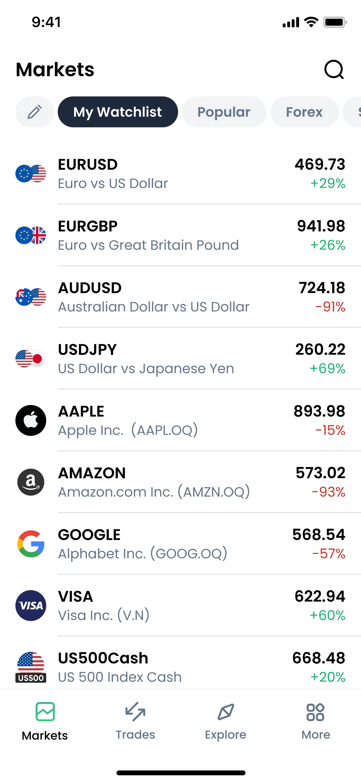361x783 pixels.
Task: Tap the Amazon logo icon
Action: pos(31,482)
